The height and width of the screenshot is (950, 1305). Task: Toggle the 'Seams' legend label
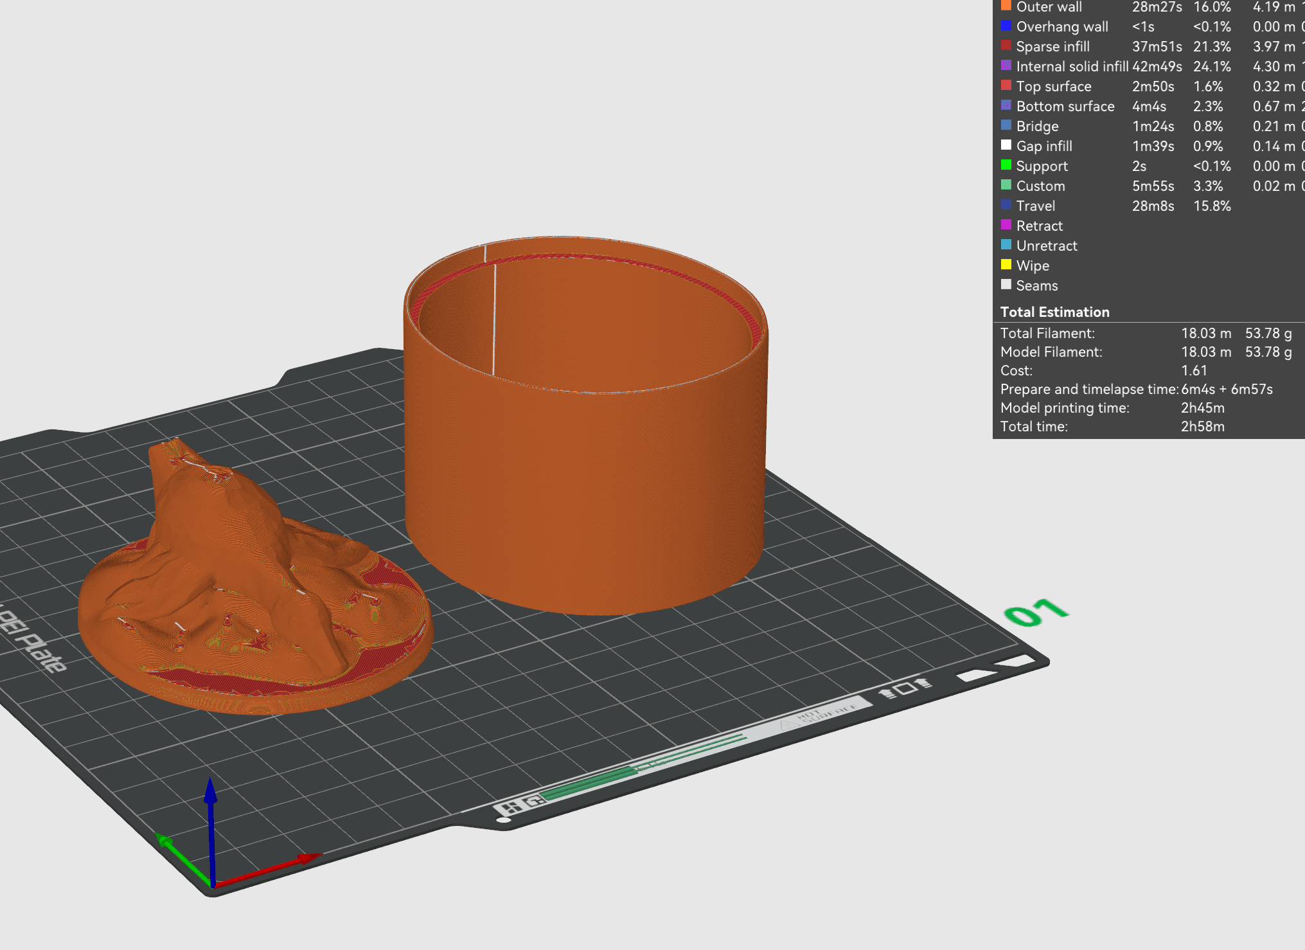point(1036,286)
